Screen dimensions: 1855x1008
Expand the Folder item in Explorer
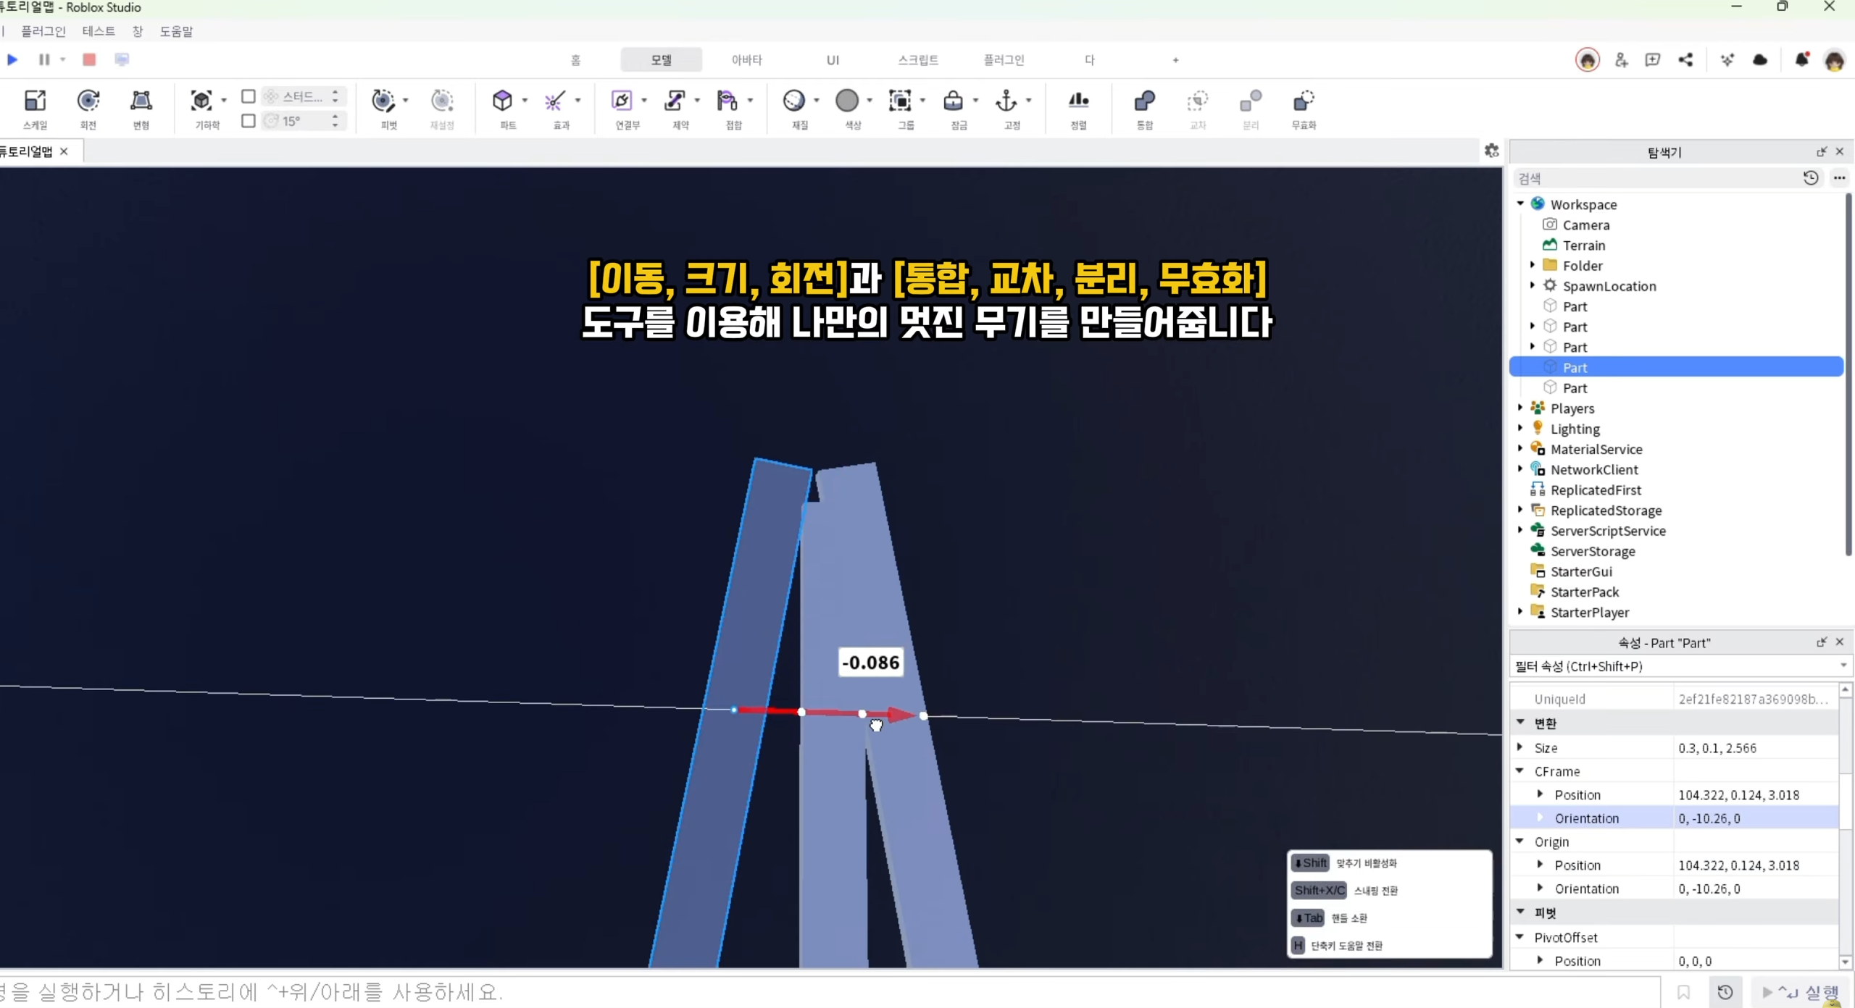pyautogui.click(x=1533, y=265)
